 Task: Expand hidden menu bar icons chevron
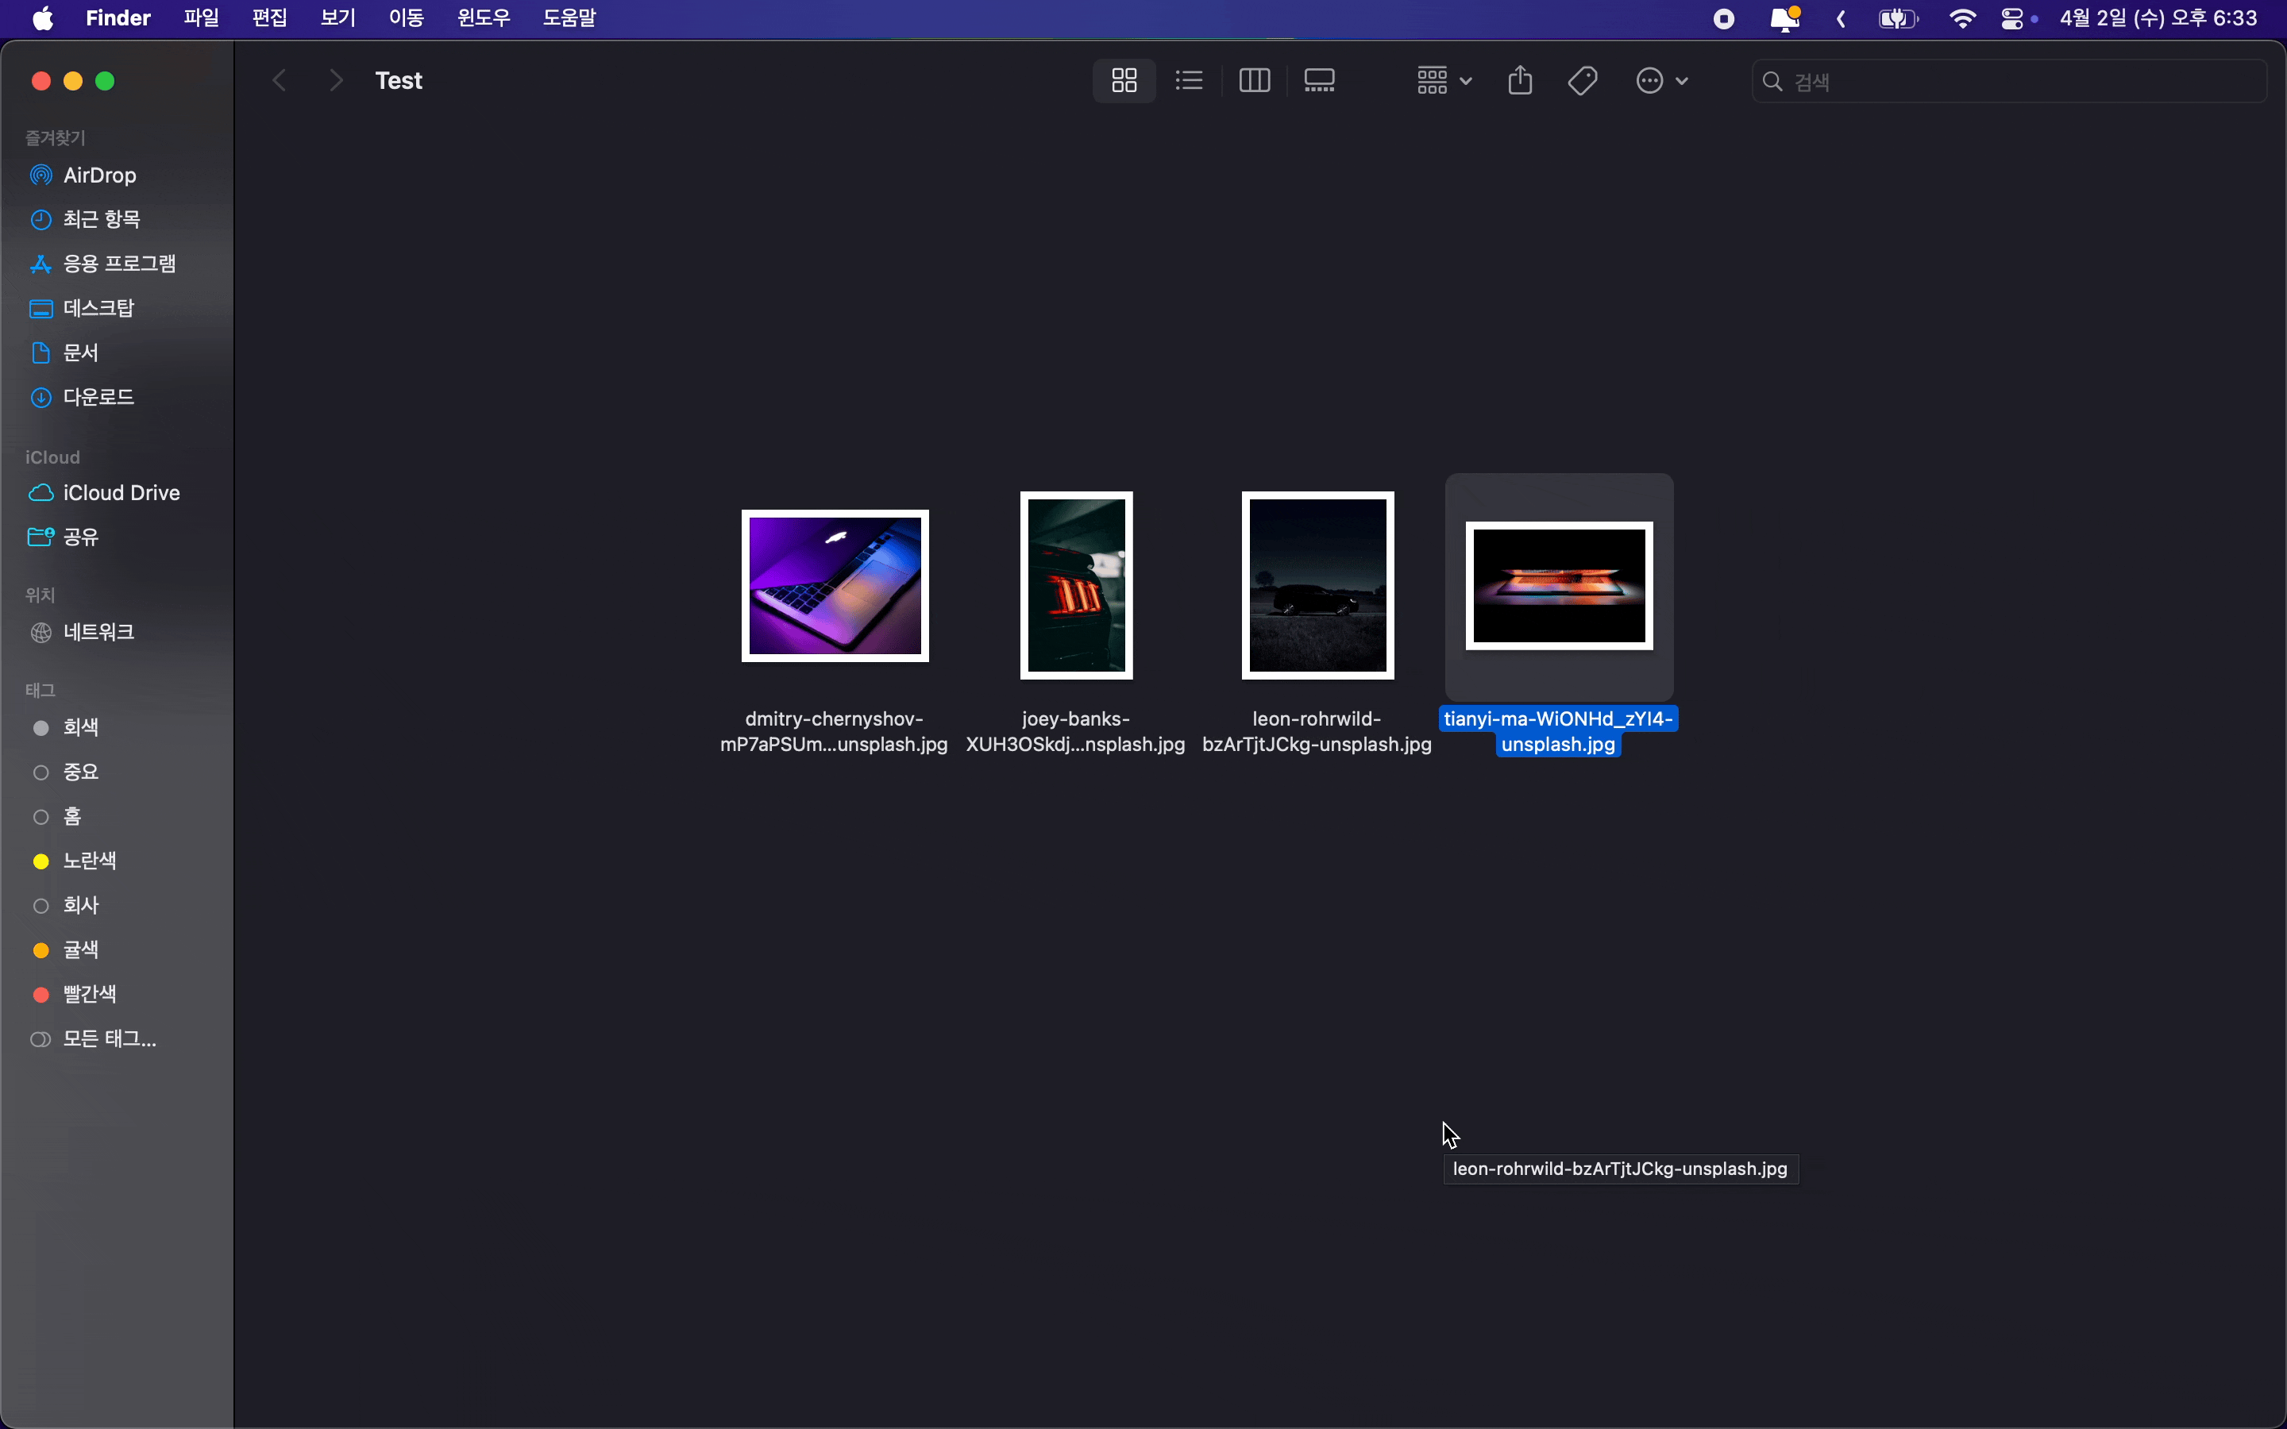click(1841, 19)
